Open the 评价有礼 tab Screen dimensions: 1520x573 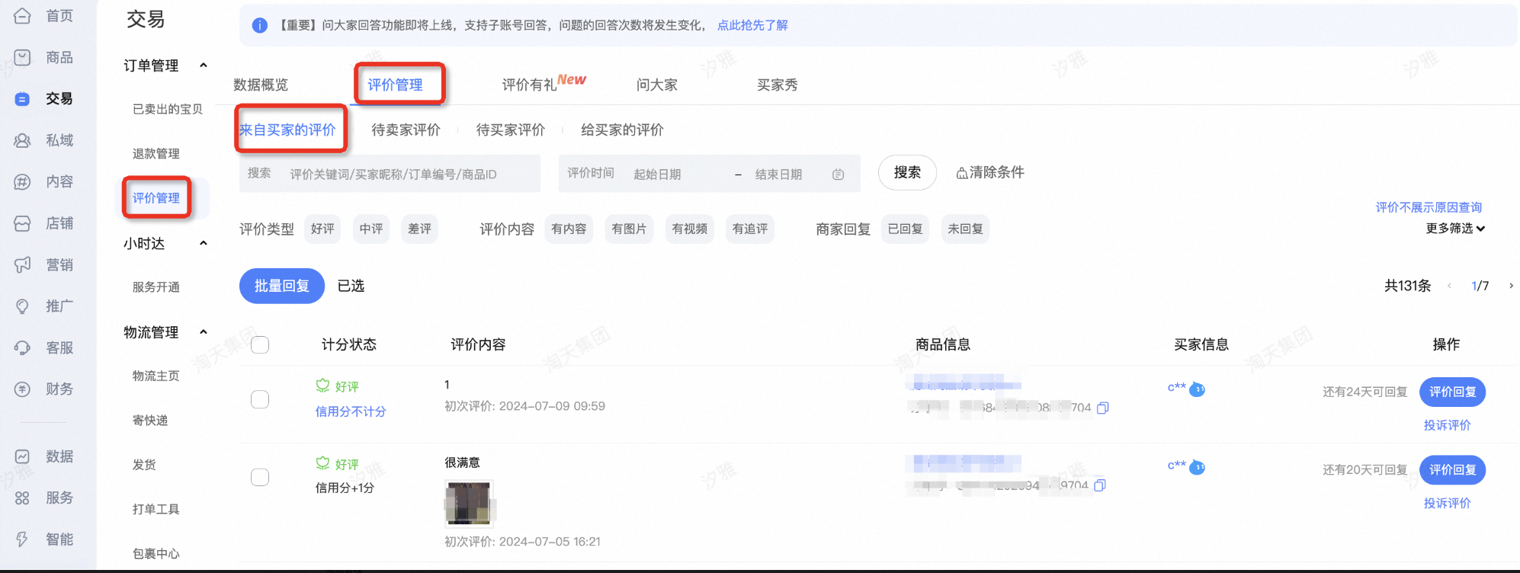pyautogui.click(x=544, y=83)
